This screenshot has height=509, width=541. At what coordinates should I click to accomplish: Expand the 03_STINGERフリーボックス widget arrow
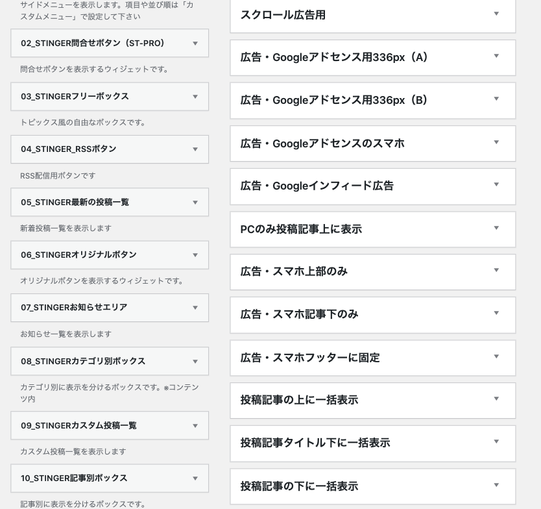[195, 97]
